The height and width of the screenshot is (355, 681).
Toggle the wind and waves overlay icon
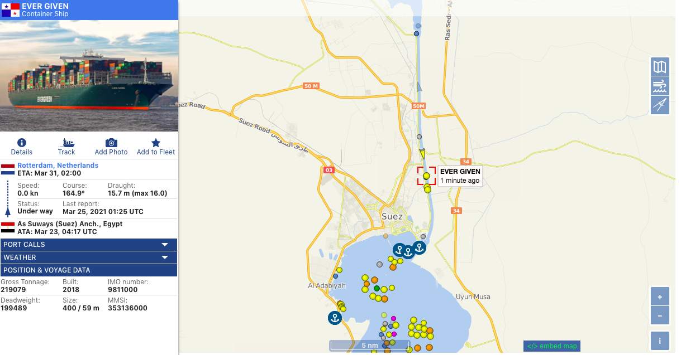coord(660,86)
